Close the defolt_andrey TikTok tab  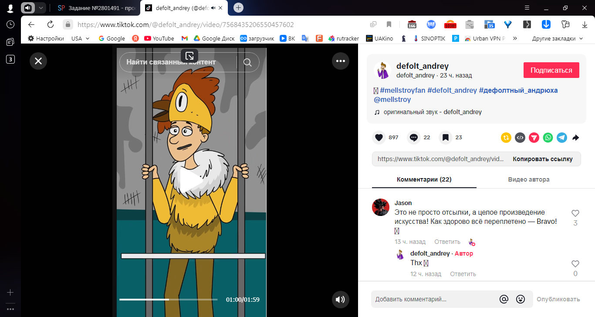click(221, 8)
